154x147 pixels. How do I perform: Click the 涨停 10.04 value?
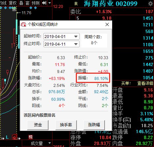(105, 137)
